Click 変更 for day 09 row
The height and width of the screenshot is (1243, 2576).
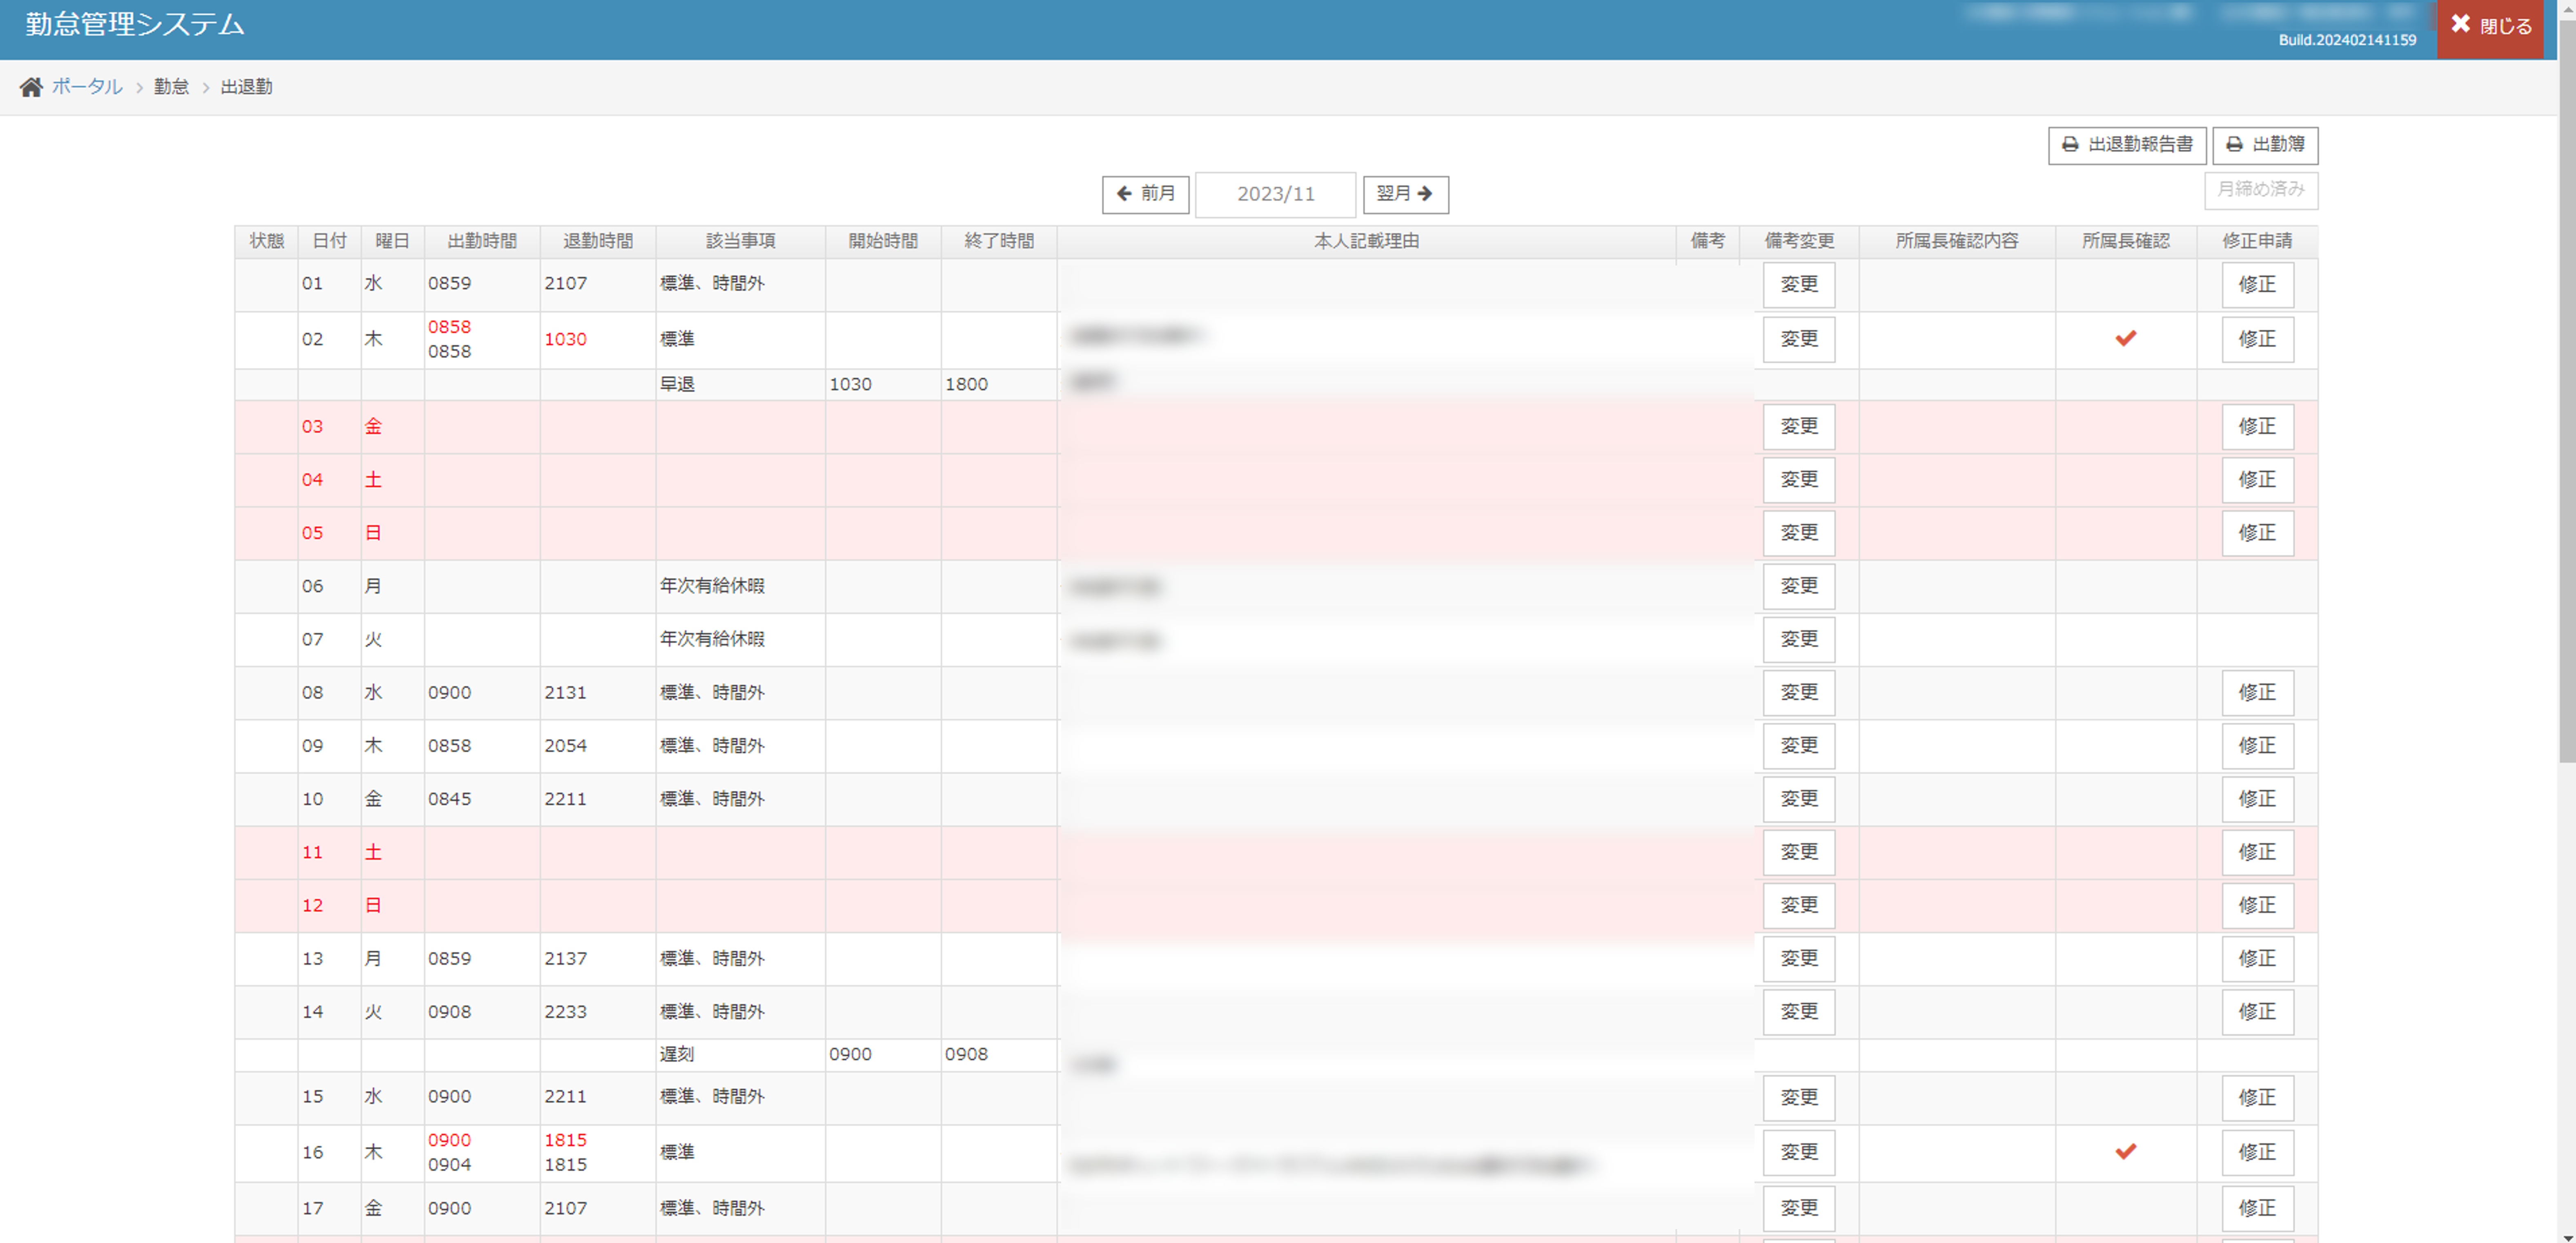coord(1799,746)
